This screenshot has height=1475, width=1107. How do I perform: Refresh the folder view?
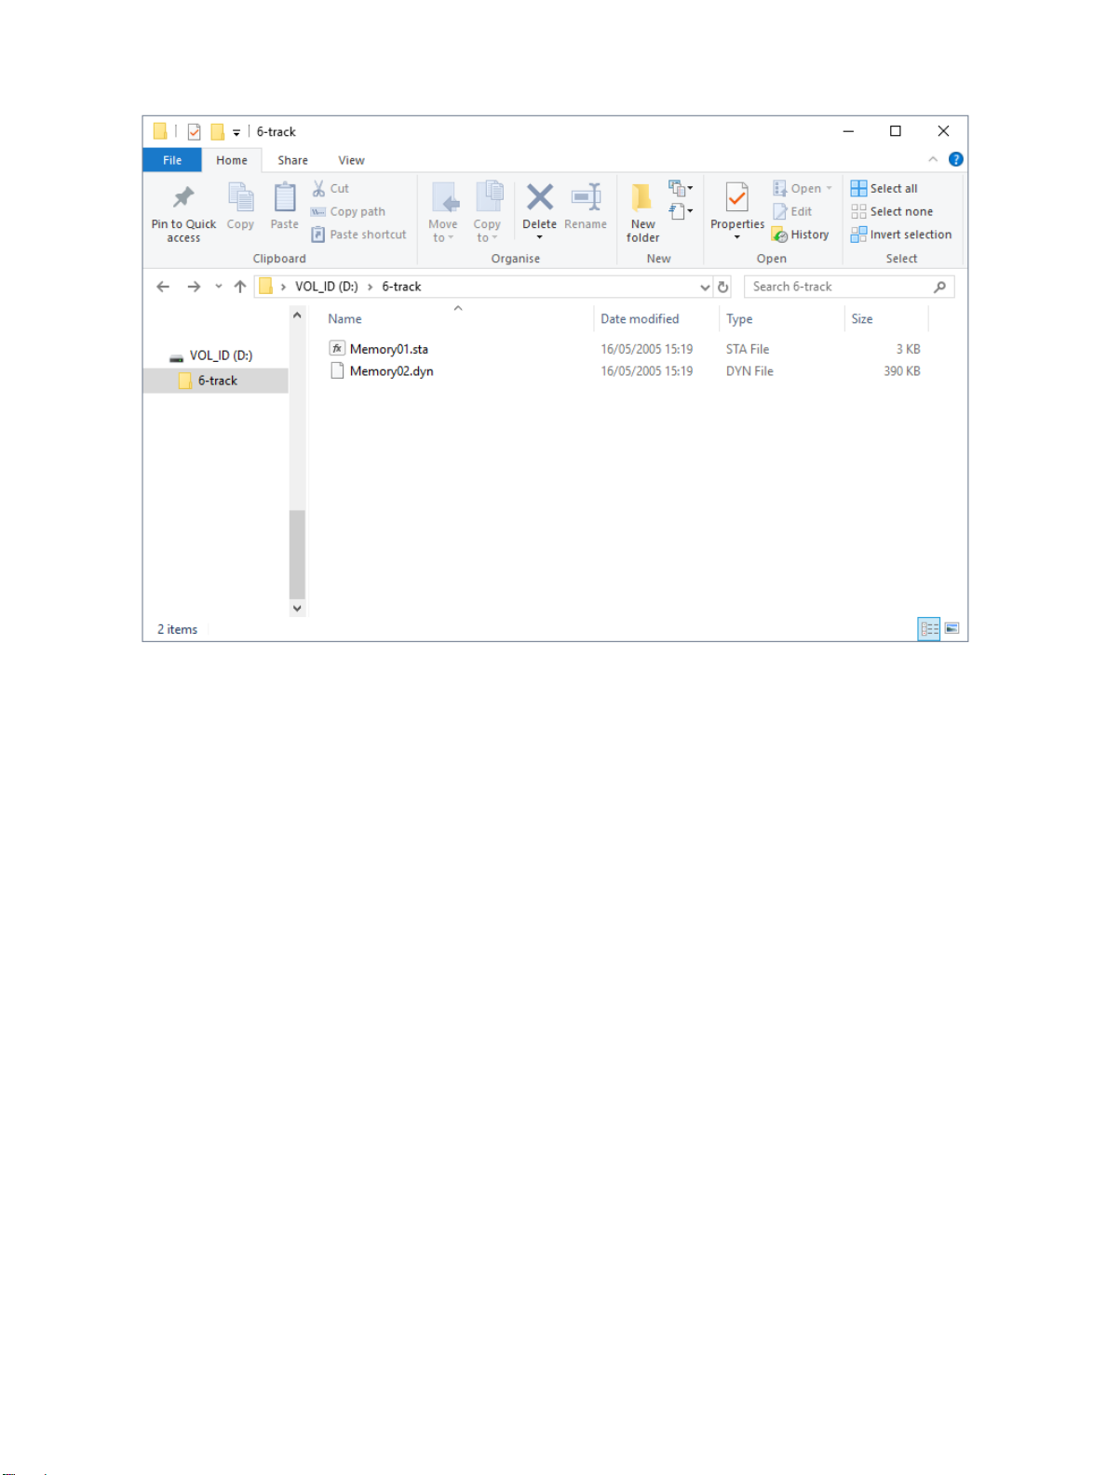722,287
